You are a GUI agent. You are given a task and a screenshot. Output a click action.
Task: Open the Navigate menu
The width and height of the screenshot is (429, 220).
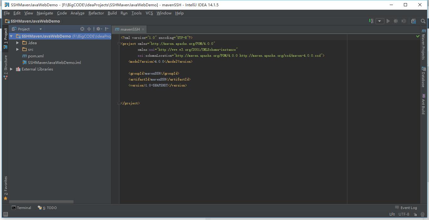[x=45, y=13]
